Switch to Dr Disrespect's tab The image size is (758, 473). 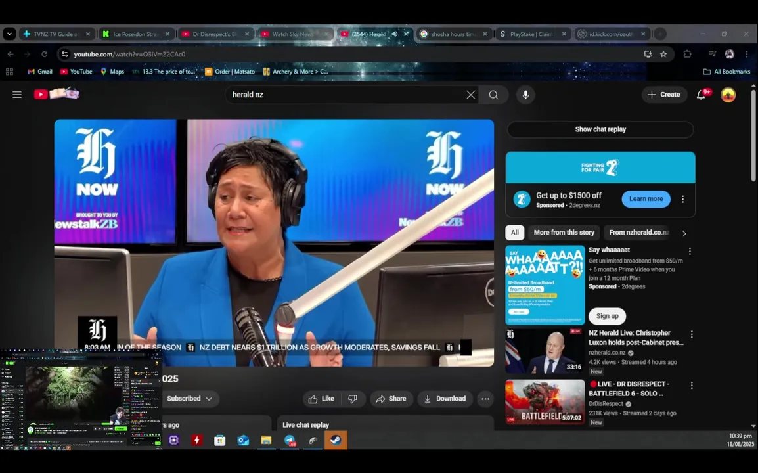[x=215, y=34]
